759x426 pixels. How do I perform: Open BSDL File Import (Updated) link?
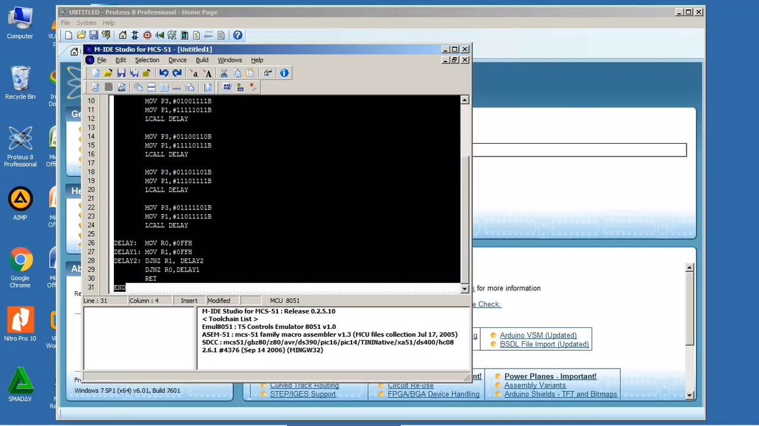click(x=544, y=344)
